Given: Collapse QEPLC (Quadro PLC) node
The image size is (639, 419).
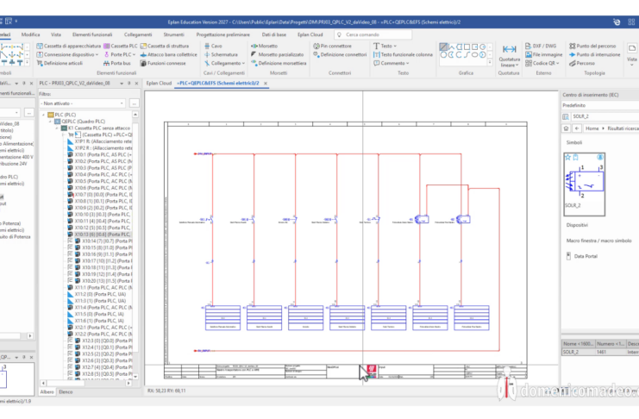Looking at the screenshot, I should tap(50, 122).
